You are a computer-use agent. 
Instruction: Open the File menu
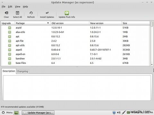(4, 7)
